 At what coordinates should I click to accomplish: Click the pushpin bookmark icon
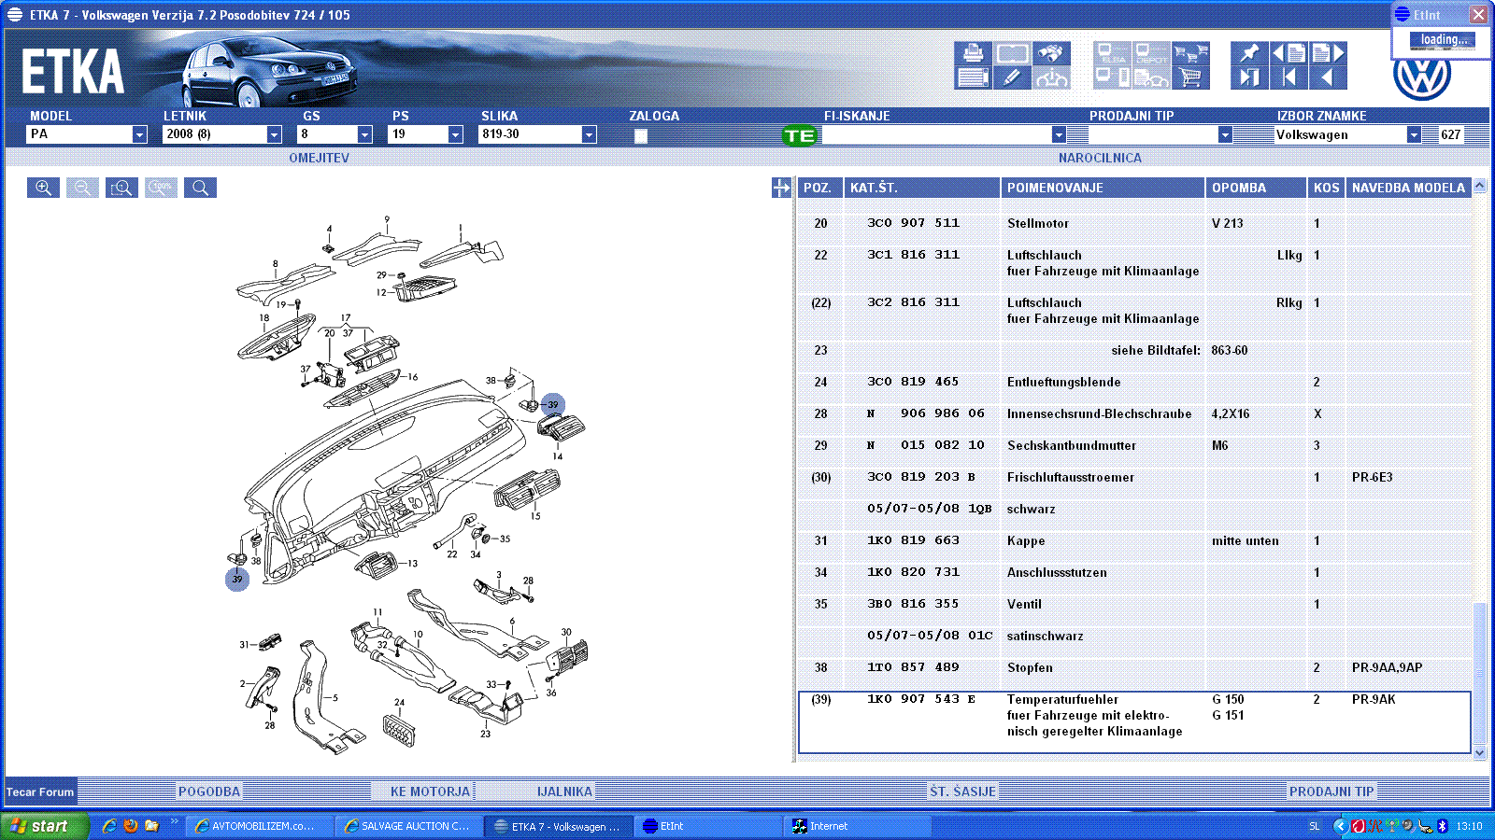1249,53
